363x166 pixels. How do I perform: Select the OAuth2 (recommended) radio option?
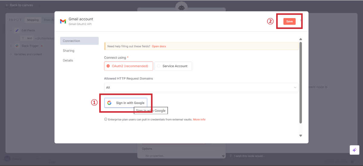pyautogui.click(x=129, y=66)
